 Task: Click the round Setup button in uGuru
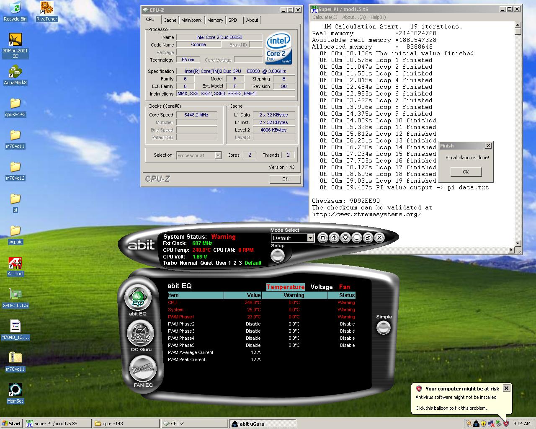pyautogui.click(x=278, y=256)
